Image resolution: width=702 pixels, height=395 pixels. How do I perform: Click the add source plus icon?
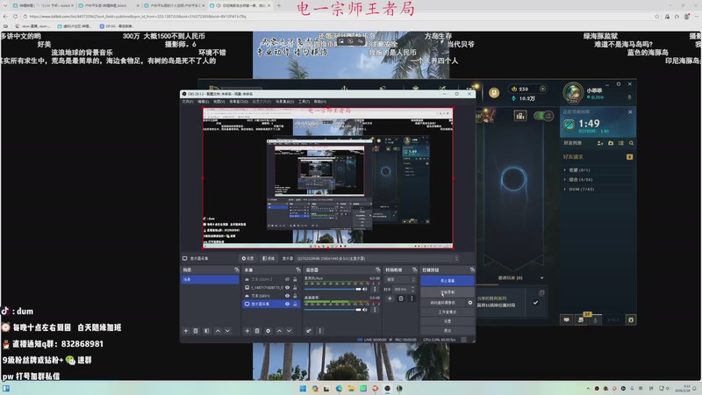click(245, 331)
